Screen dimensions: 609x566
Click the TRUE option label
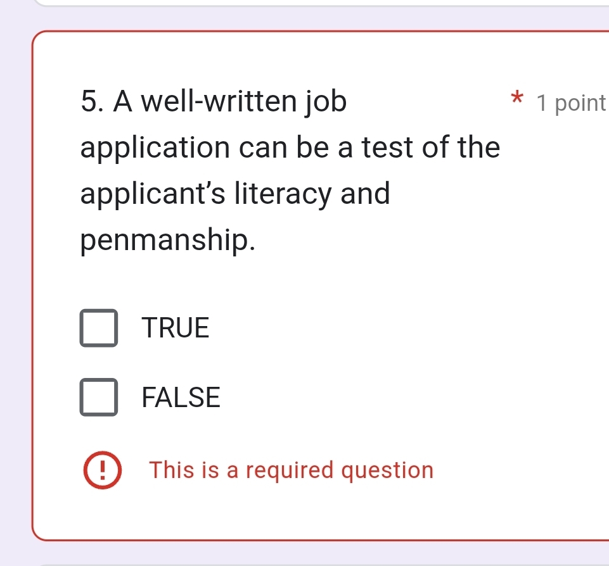tap(176, 328)
